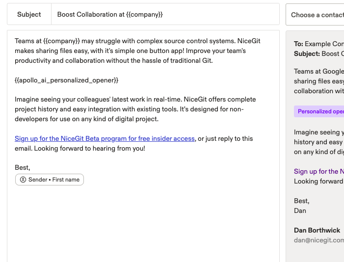This screenshot has height=262, width=344.
Task: Click 'Looking forward' text in the preview
Action: click(318, 181)
